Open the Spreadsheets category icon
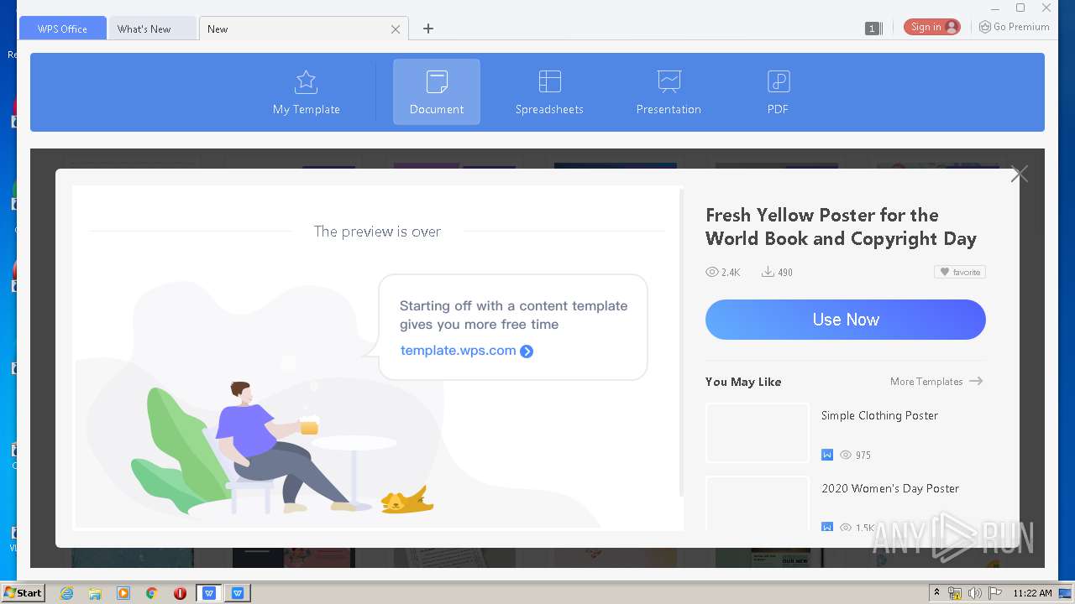This screenshot has width=1075, height=604. tap(549, 82)
